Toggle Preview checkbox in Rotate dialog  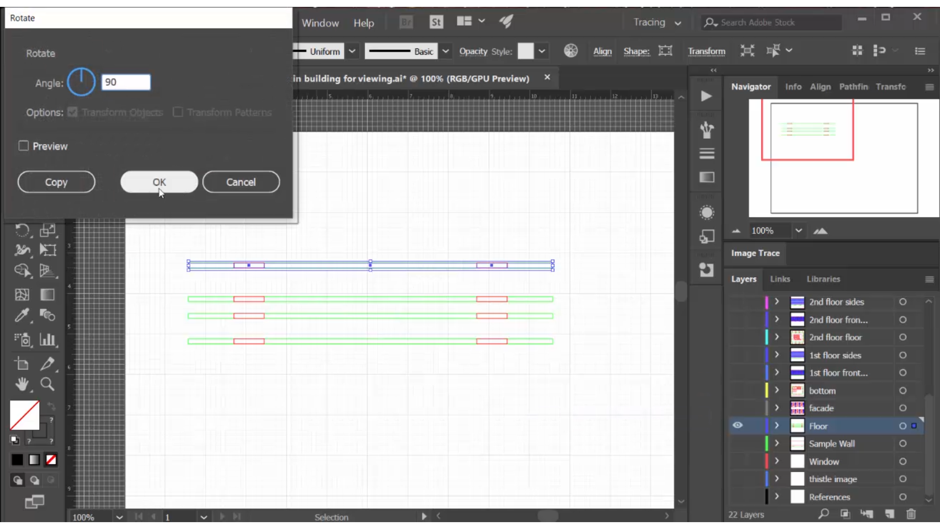23,145
